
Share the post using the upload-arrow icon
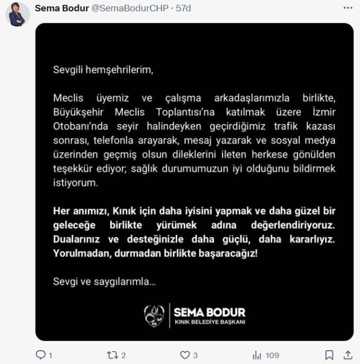[x=348, y=355]
